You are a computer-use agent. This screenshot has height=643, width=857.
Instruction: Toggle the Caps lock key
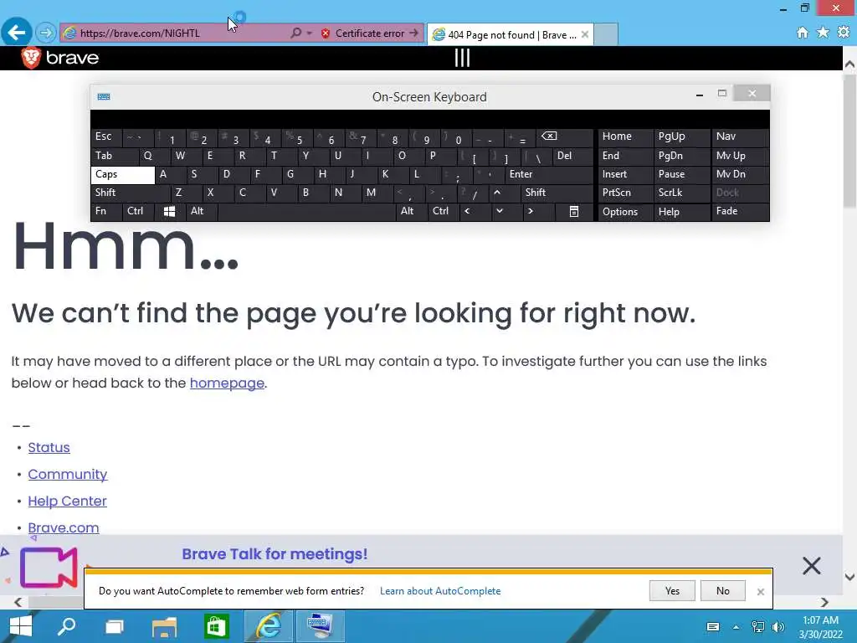(122, 174)
